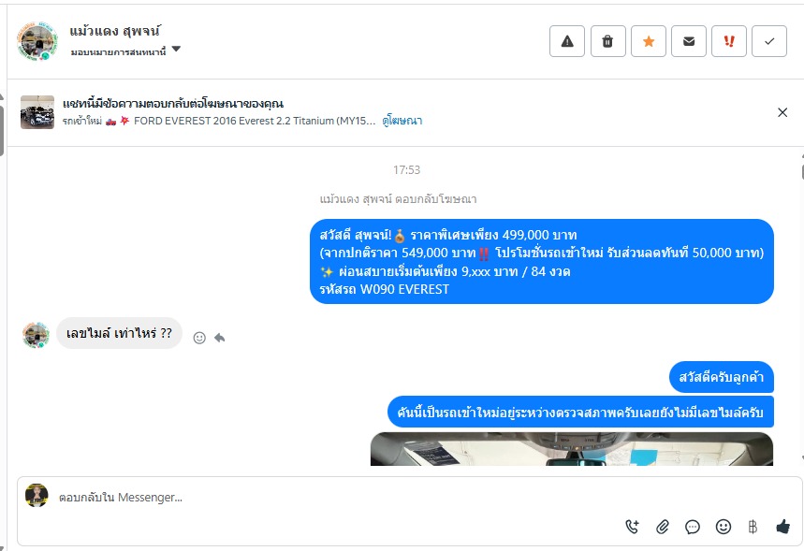Mark conversation unread with envelope icon
Screen dimensions: 804x551
click(x=689, y=41)
